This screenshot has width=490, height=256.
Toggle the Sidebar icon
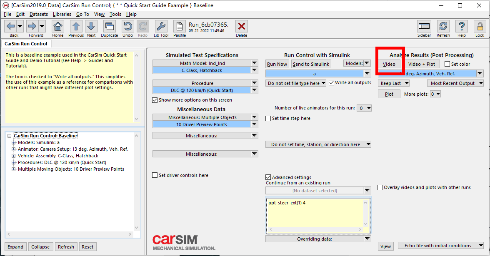[x=424, y=26]
